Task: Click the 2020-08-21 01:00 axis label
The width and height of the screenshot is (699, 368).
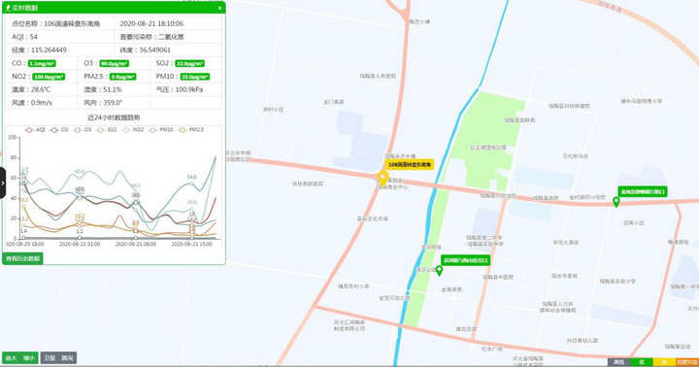Action: pyautogui.click(x=80, y=244)
